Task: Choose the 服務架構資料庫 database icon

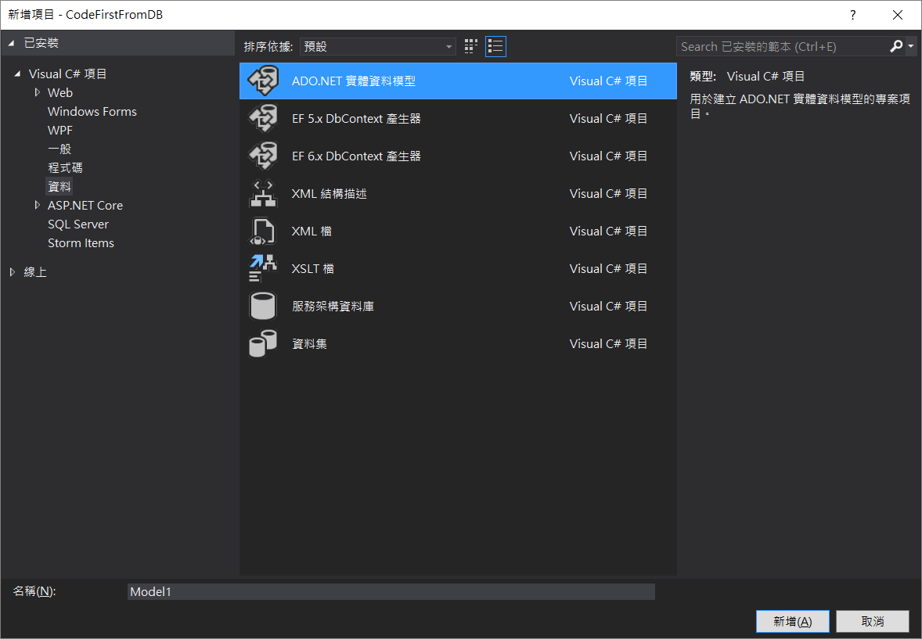Action: (263, 306)
